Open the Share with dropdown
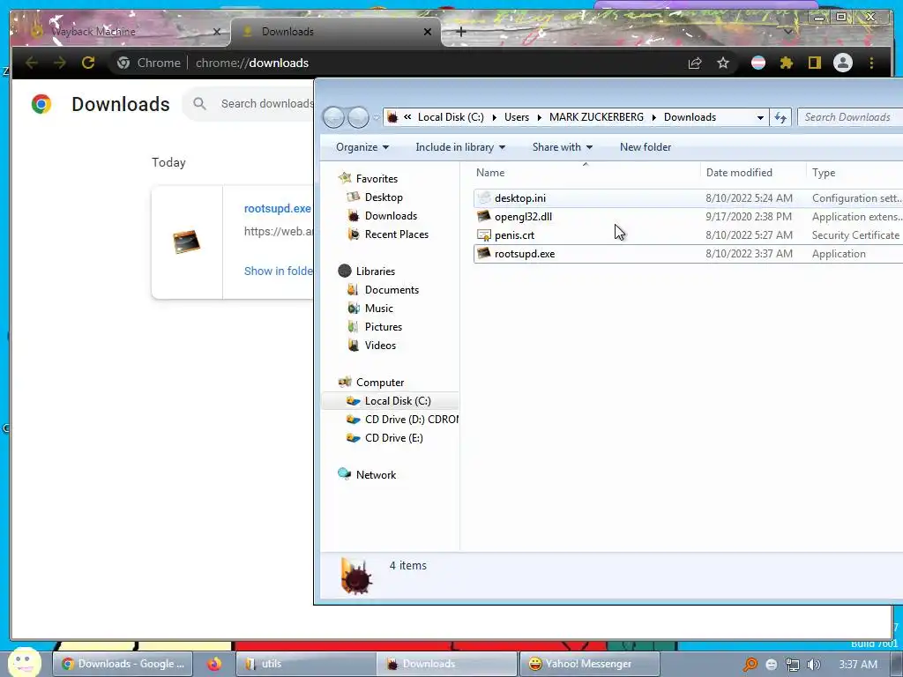The width and height of the screenshot is (903, 677). (x=562, y=147)
